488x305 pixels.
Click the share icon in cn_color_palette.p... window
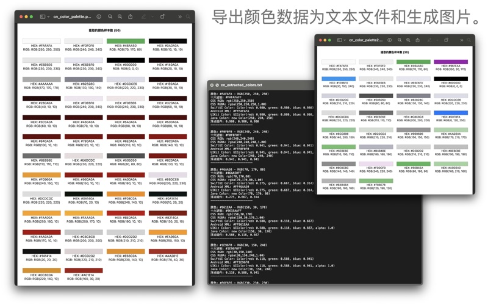click(x=131, y=17)
